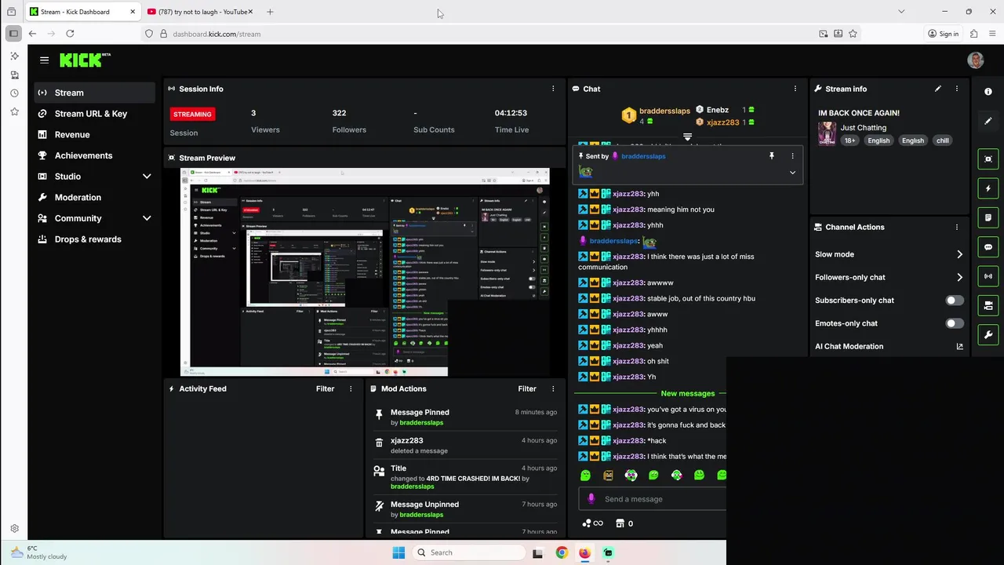Open the hamburger menu beside the Kick logo
Viewport: 1004px width, 565px height.
(44, 60)
